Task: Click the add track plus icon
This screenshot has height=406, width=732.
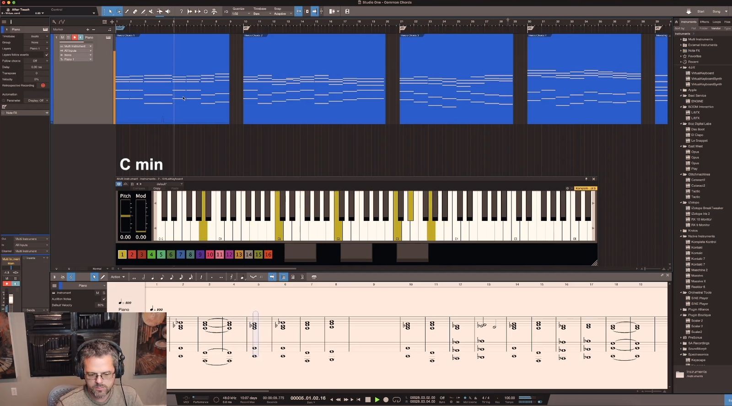Action: 112,21
